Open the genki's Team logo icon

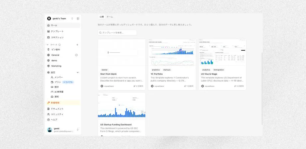coord(49,19)
